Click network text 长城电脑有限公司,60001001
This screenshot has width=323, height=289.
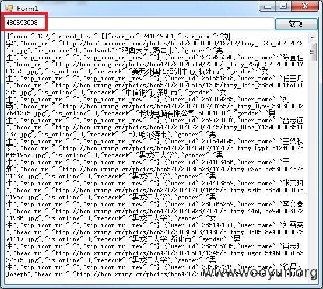[x=182, y=113]
